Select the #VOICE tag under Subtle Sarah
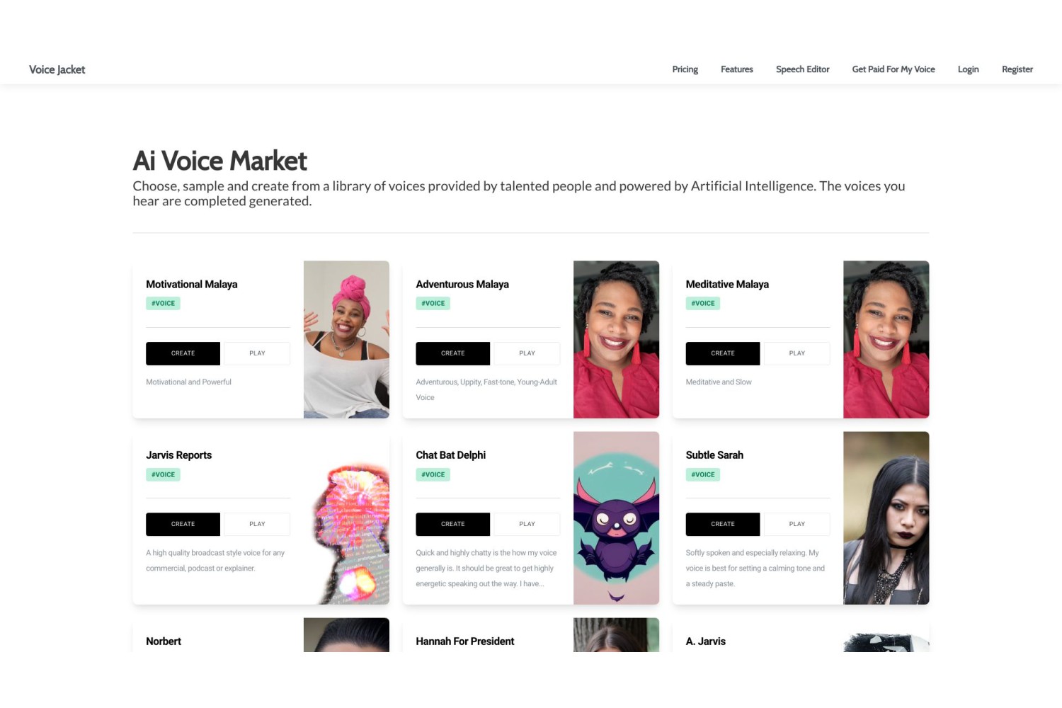 click(702, 475)
